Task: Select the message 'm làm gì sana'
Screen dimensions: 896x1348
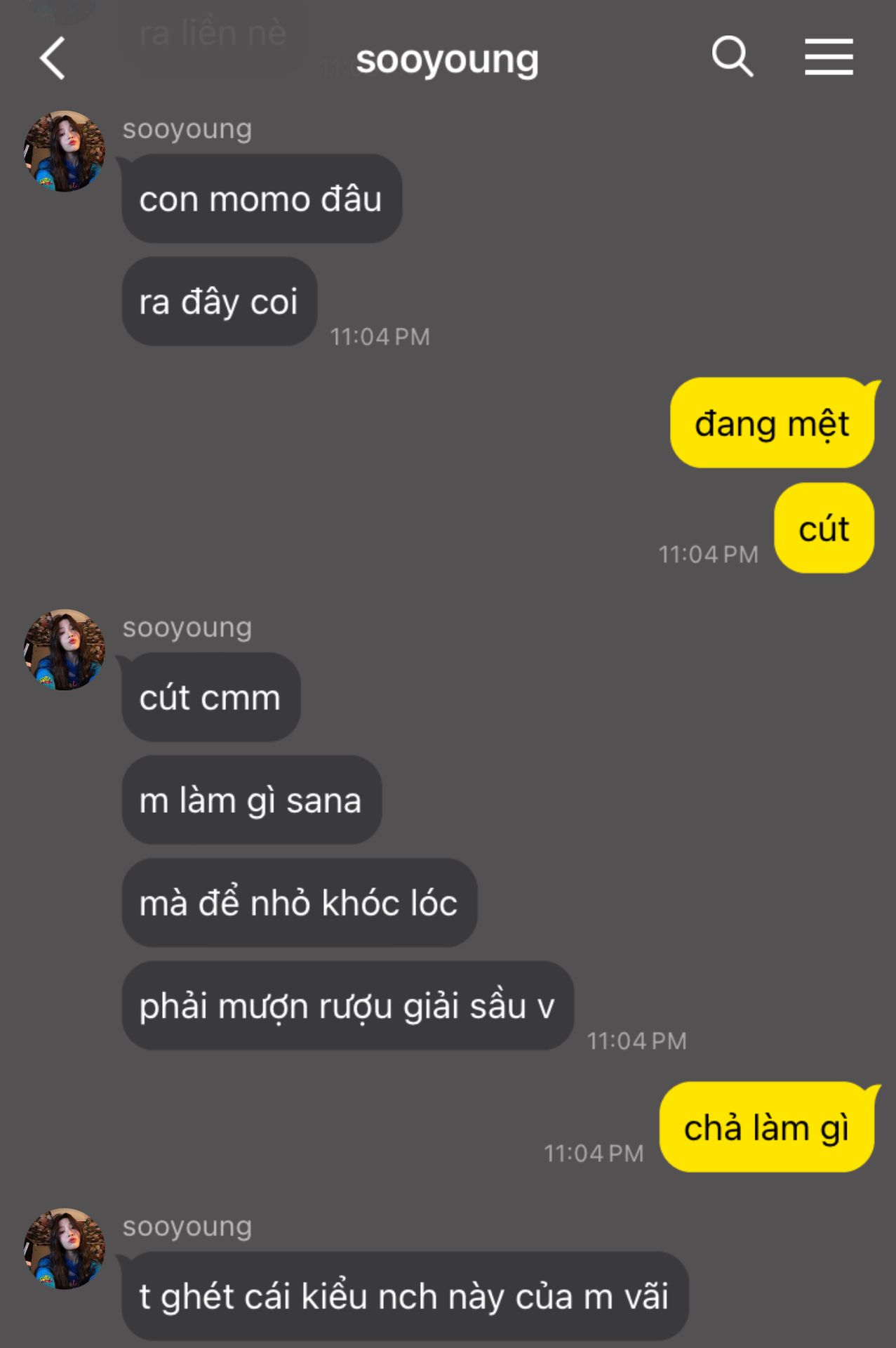Action: pos(252,800)
